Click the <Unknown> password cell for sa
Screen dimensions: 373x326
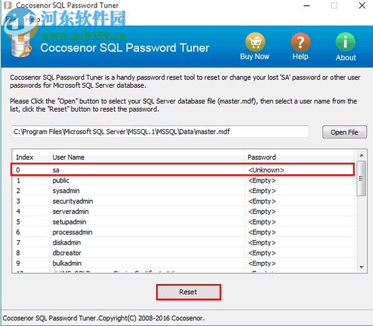[266, 170]
